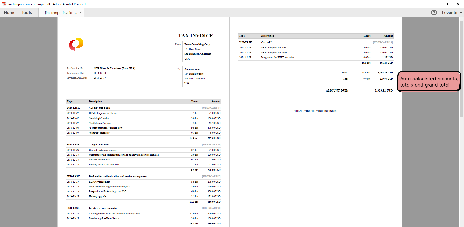Open the Tools center
This screenshot has height=227, width=464.
click(26, 12)
